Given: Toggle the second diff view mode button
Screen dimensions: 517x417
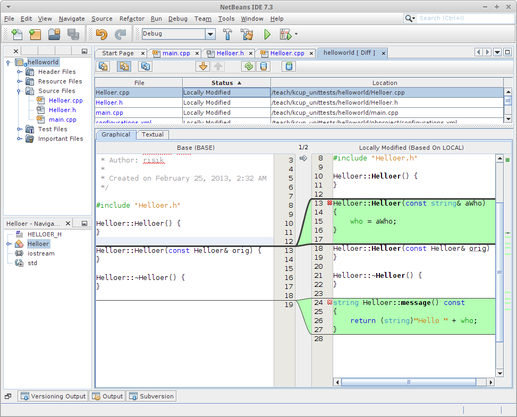Looking at the screenshot, I should [x=124, y=66].
